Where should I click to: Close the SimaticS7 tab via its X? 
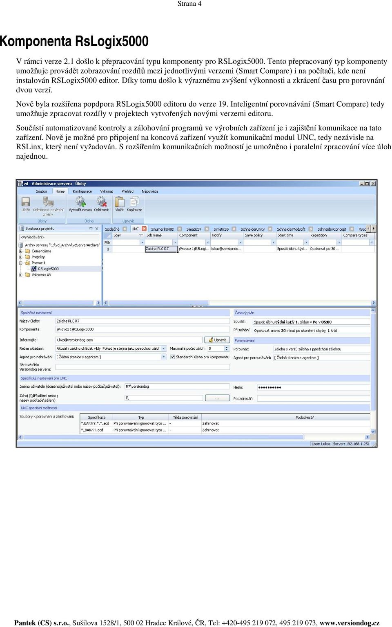pos(207,229)
